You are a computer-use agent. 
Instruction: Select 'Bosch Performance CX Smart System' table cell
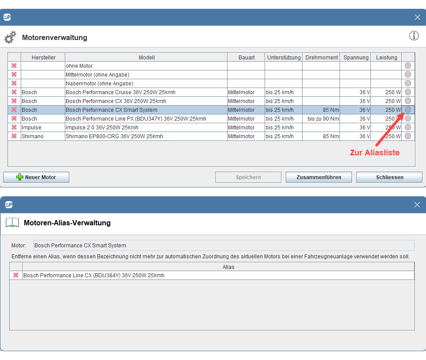[146, 110]
